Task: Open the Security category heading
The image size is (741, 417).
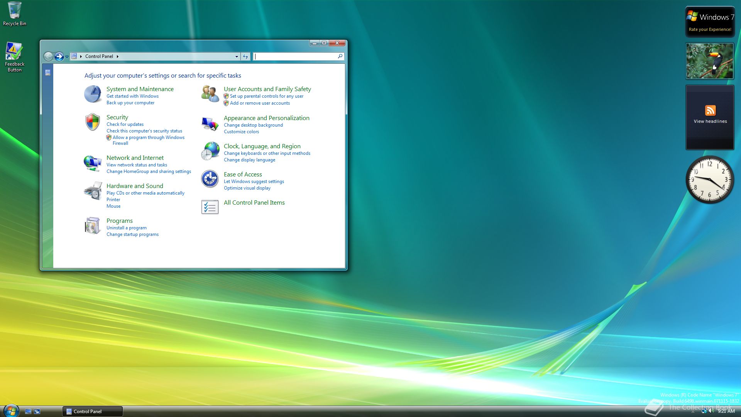Action: [x=117, y=117]
